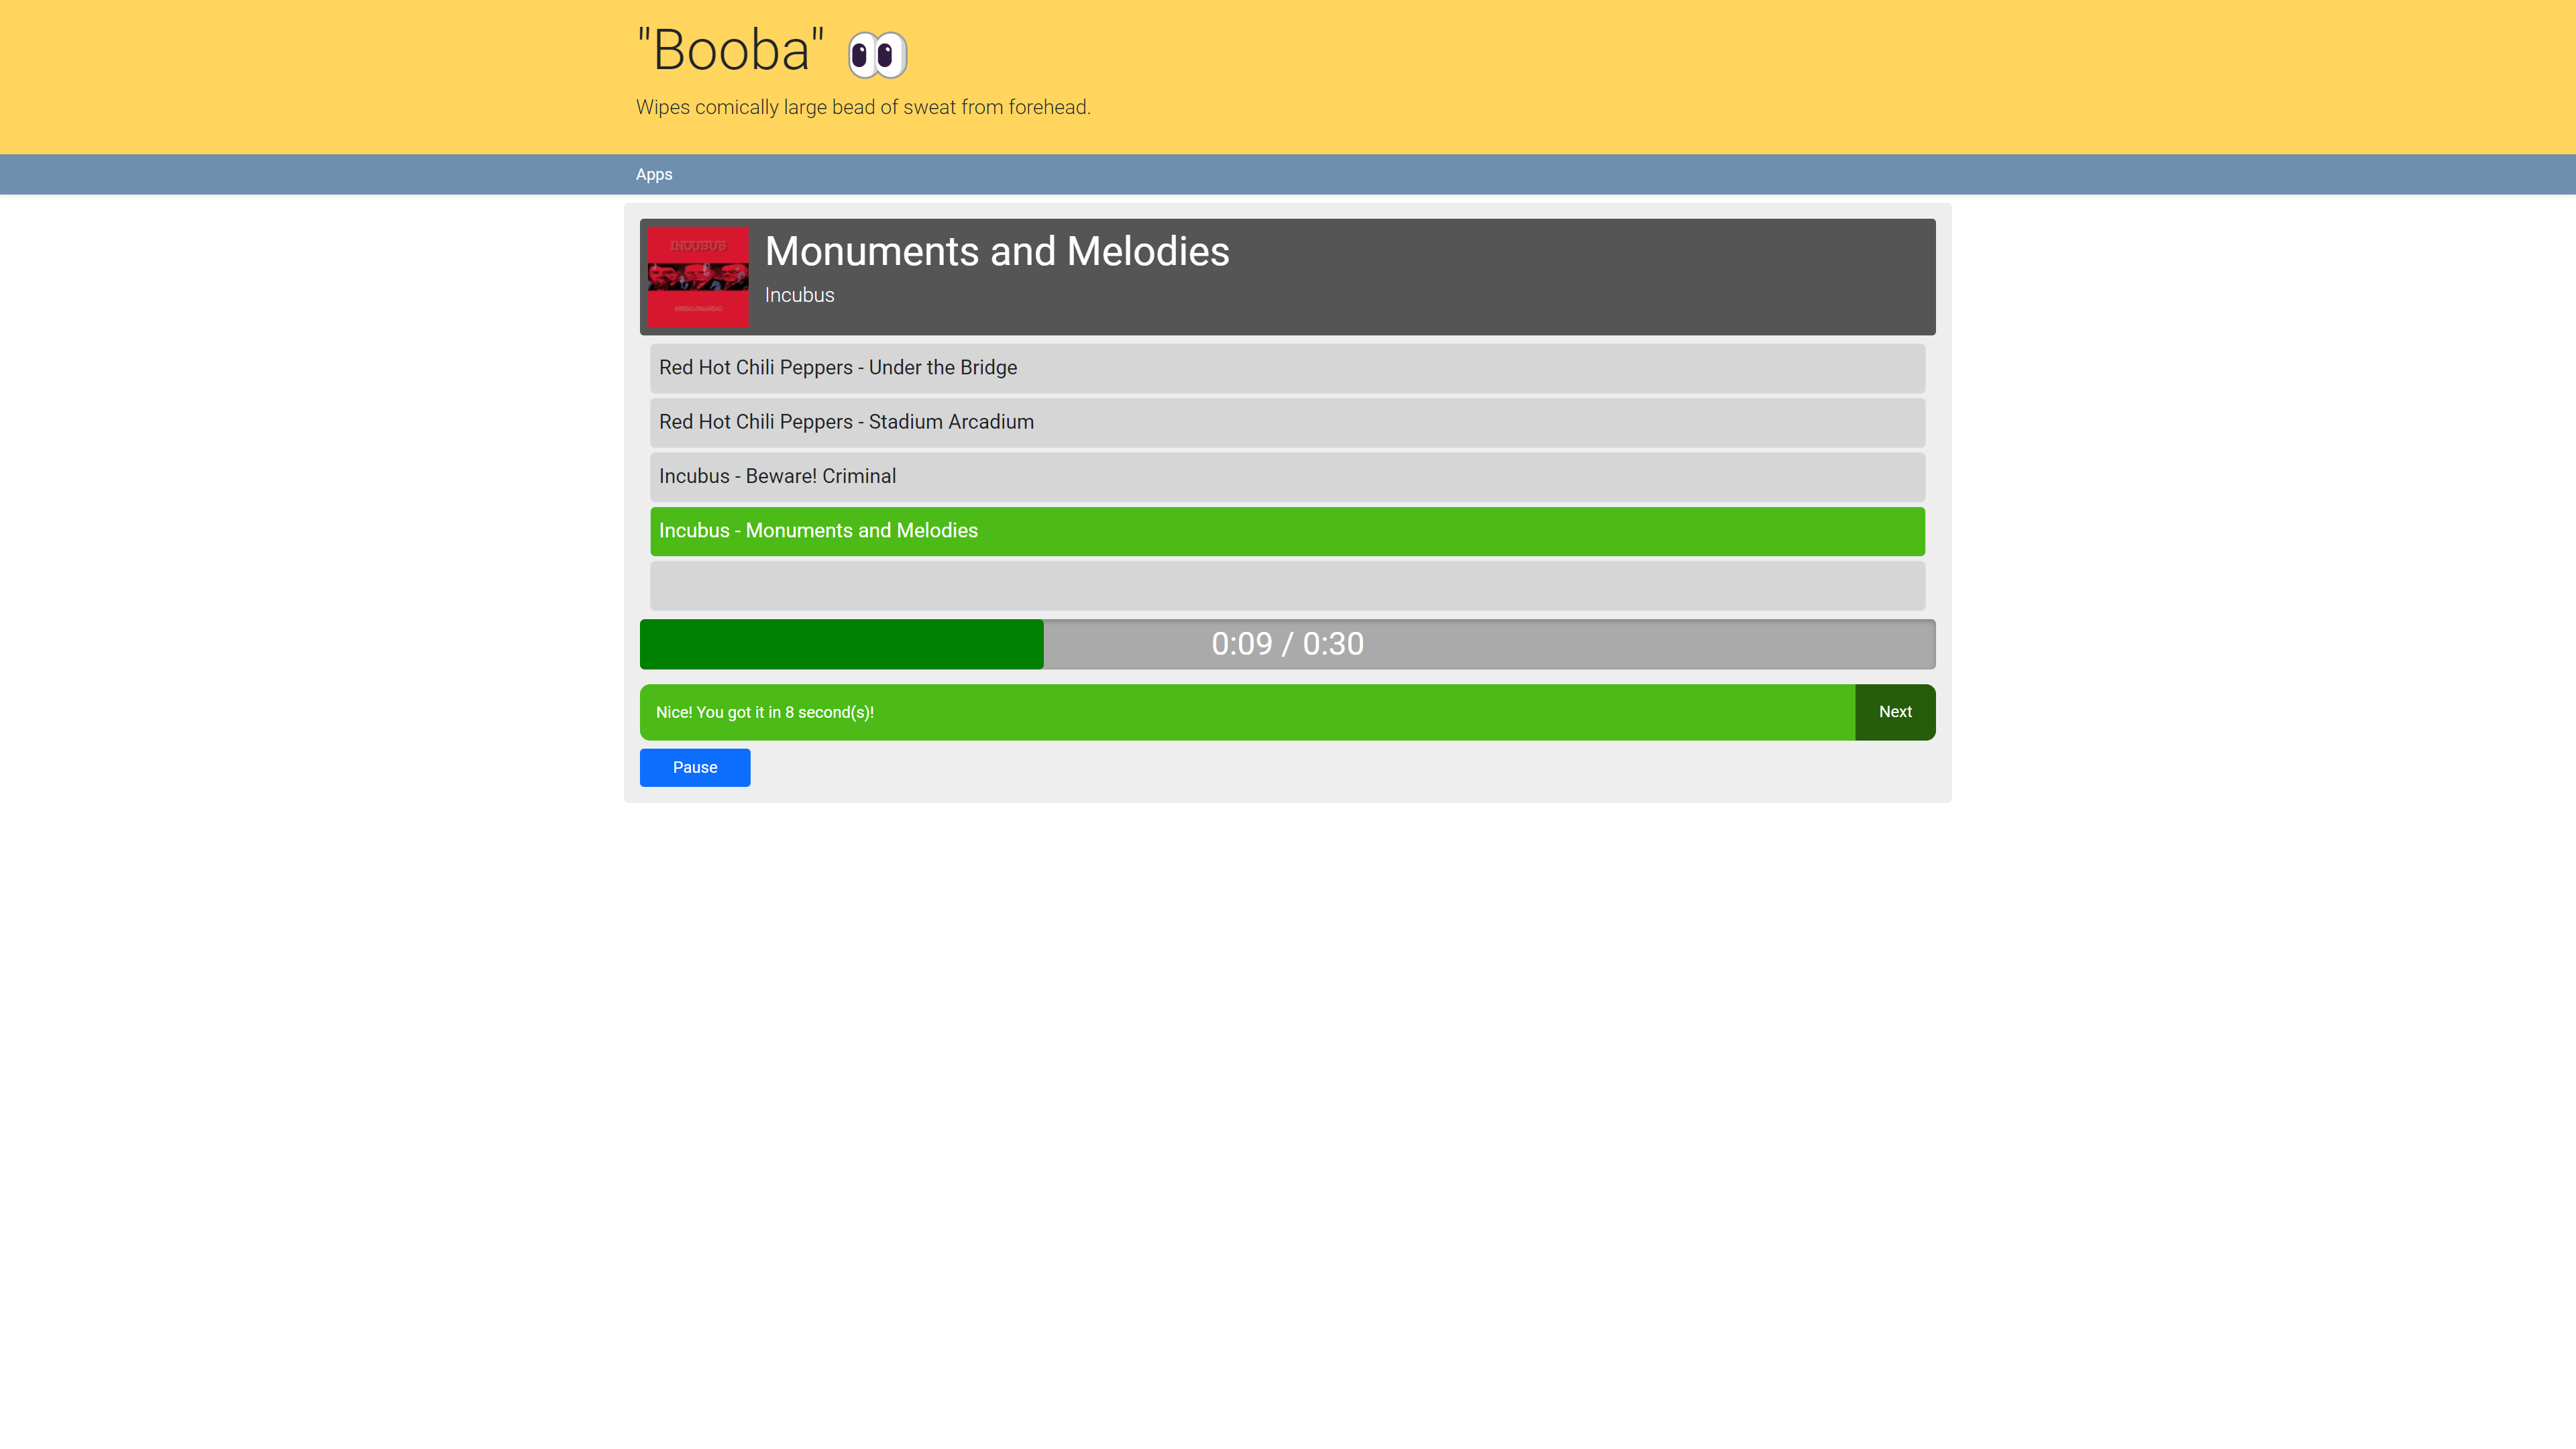This screenshot has height=1449, width=2576.
Task: Pick the Incubus - Beware! Criminal option
Action: tap(1286, 477)
